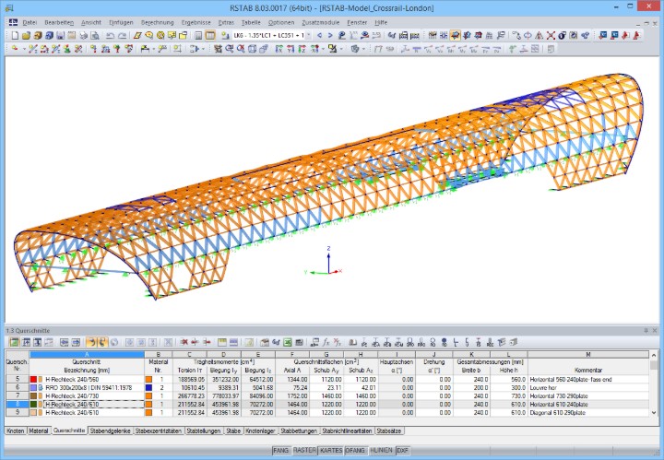Open the load case combo box LK6
The width and height of the screenshot is (664, 460).
[x=271, y=36]
